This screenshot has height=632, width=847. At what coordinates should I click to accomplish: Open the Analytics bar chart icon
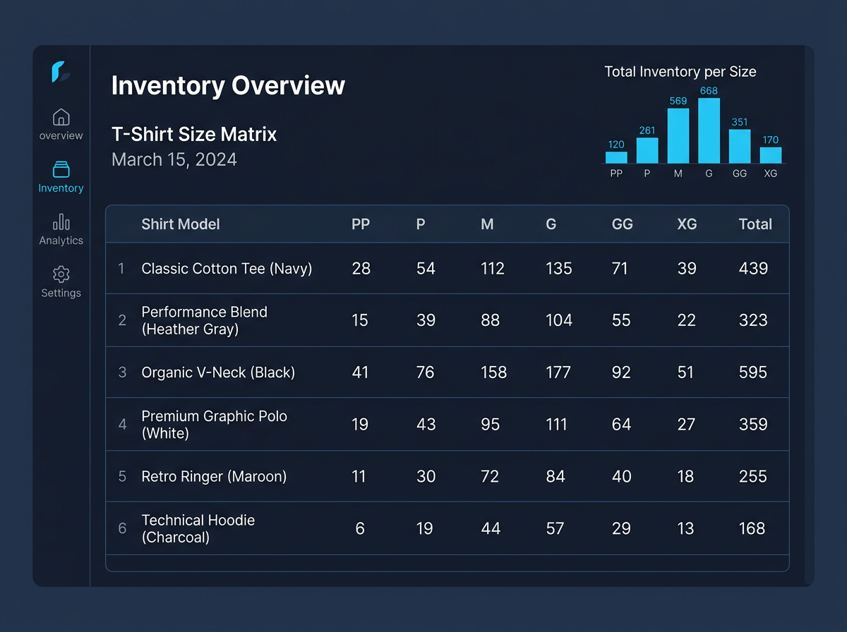(x=61, y=221)
